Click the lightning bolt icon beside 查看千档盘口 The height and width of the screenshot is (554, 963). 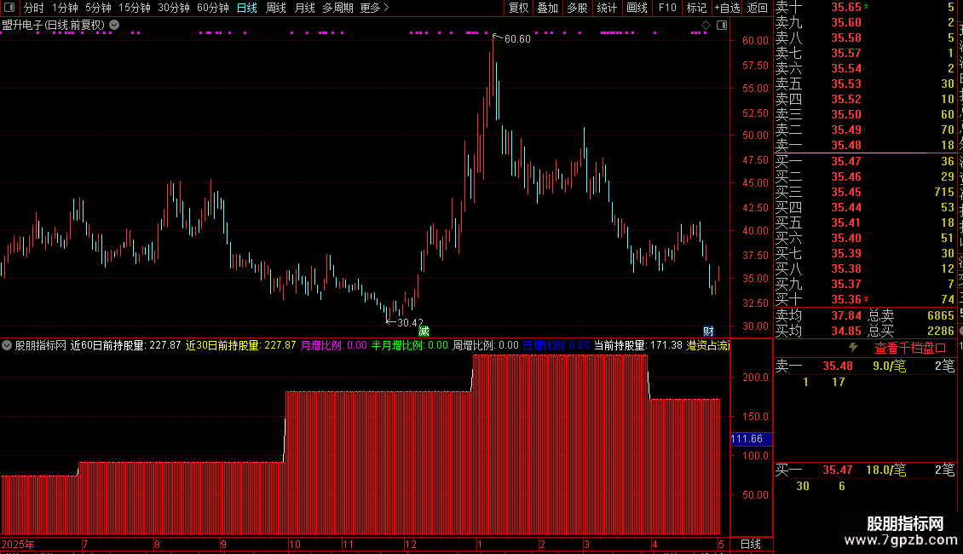tap(853, 347)
